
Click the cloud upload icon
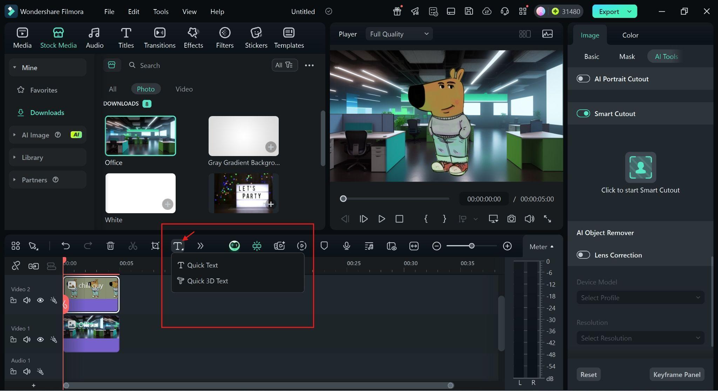click(487, 11)
